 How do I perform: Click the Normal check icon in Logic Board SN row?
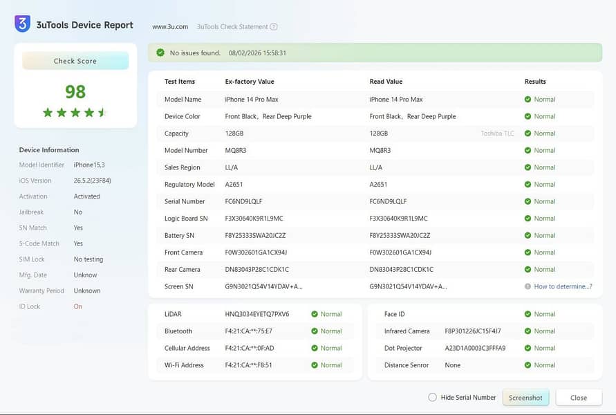(x=528, y=219)
